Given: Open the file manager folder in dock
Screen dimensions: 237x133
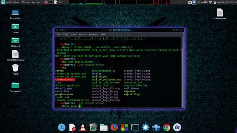Looking at the screenshot, I should click(x=104, y=127).
